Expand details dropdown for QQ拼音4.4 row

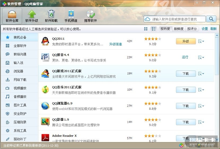click(201, 57)
